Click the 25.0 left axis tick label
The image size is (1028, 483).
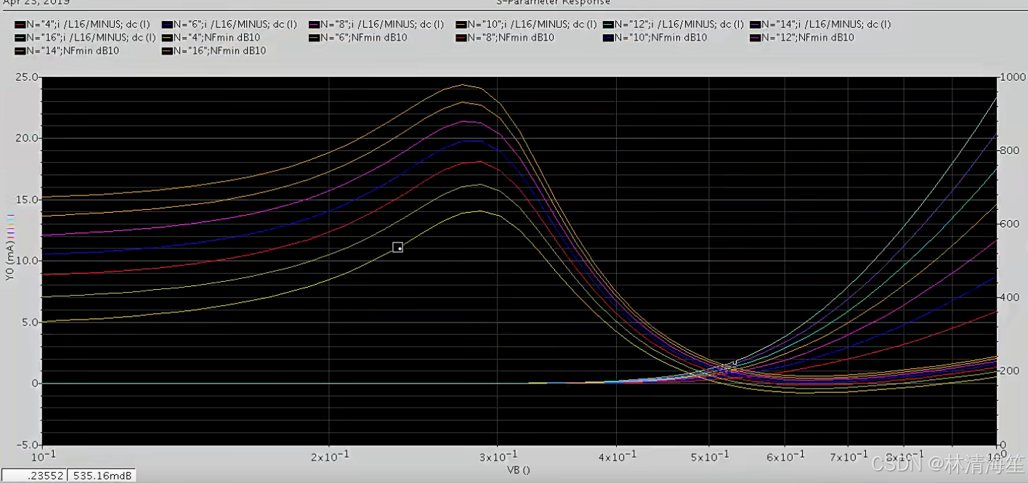pyautogui.click(x=28, y=77)
